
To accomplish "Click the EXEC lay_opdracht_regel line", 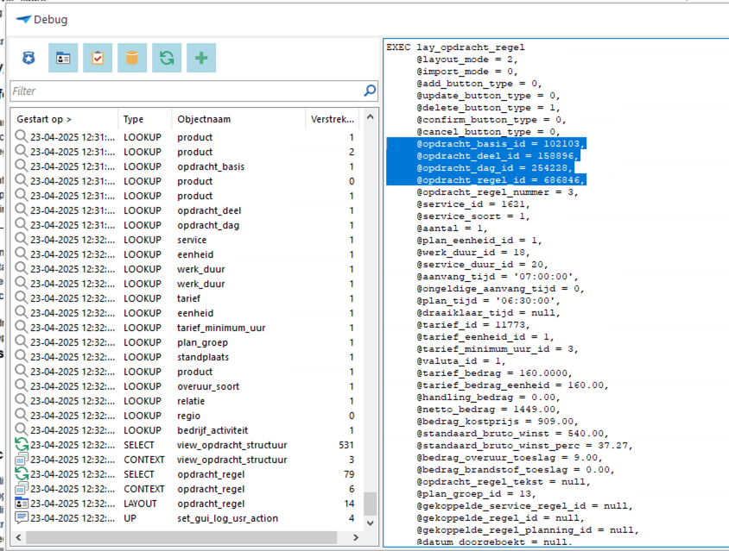I will [x=455, y=47].
